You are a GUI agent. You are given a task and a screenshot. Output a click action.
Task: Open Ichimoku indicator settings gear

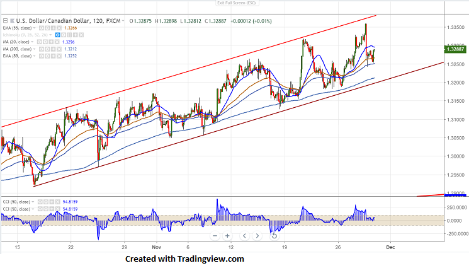coord(64,35)
